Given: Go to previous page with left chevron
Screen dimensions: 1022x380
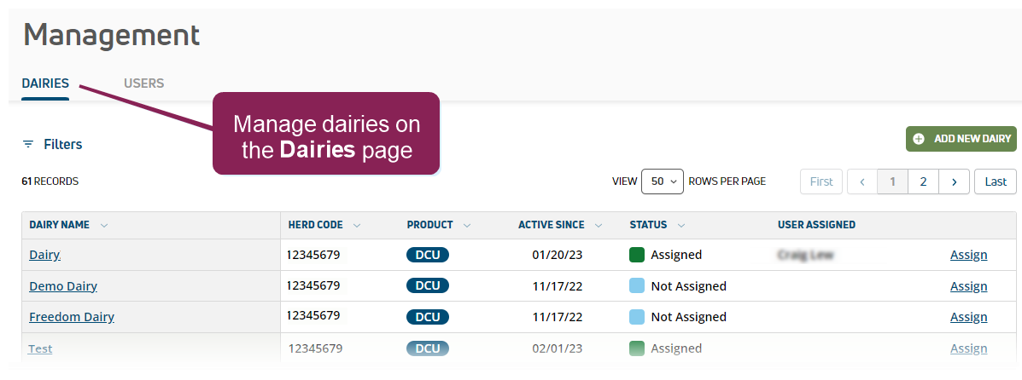Looking at the screenshot, I should [862, 181].
